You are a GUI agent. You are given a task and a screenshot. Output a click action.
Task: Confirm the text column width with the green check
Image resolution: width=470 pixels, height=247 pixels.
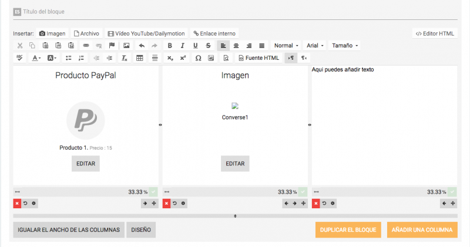[x=452, y=192]
